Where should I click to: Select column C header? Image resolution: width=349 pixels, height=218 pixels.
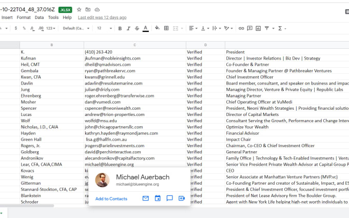(134, 45)
